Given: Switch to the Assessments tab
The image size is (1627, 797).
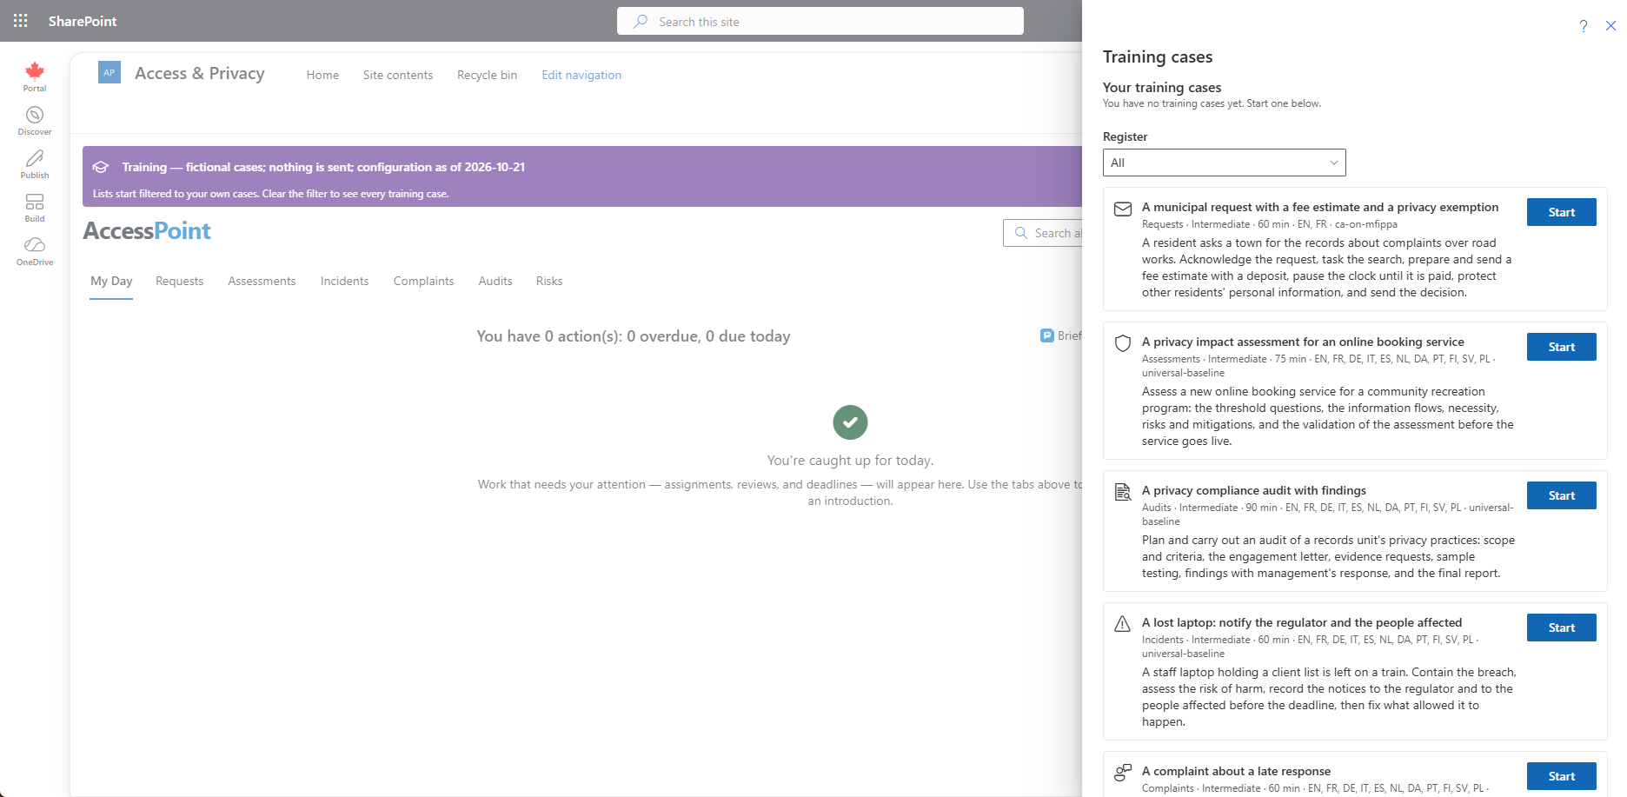Looking at the screenshot, I should [x=262, y=281].
